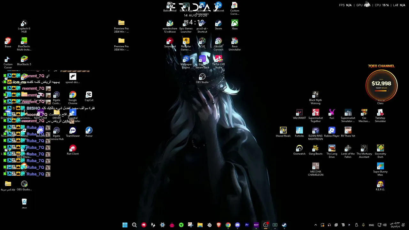The height and width of the screenshot is (230, 409).
Task: Open the Riot Client desktop shortcut
Action: tap(73, 150)
